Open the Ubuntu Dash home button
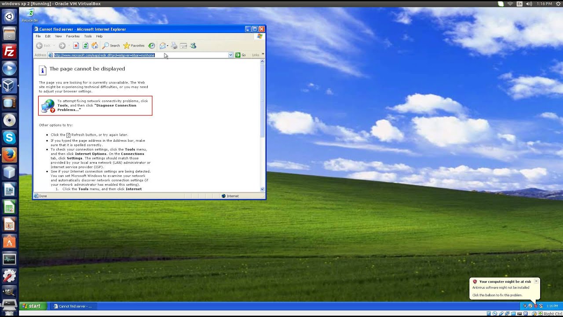 pos(9,17)
